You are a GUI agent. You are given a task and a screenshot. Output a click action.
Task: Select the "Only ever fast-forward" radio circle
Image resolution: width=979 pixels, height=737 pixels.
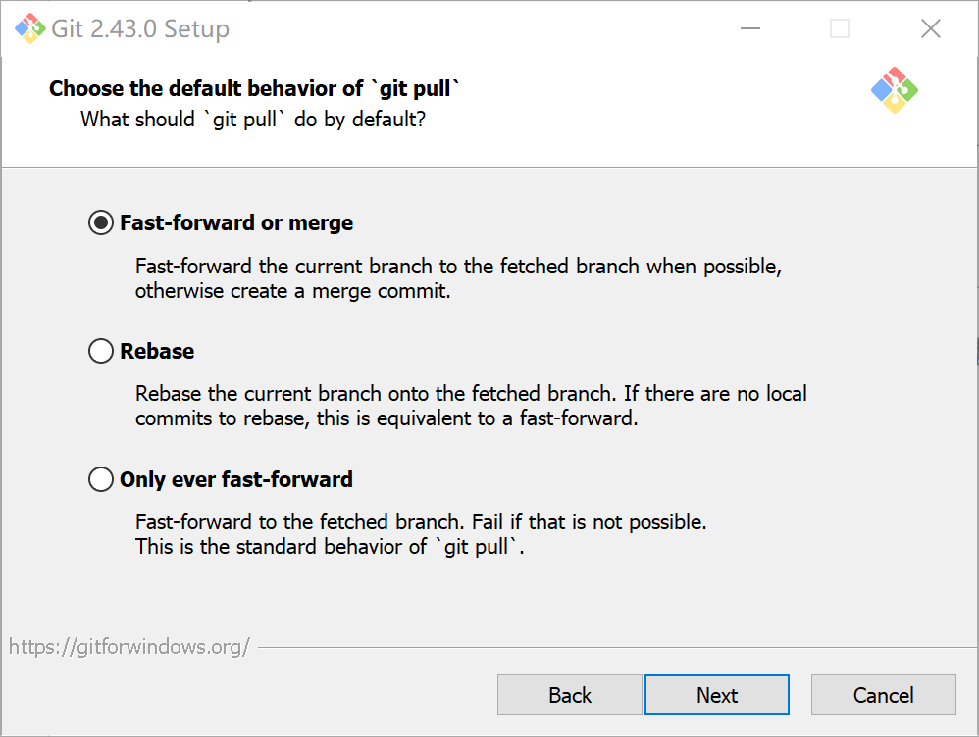(100, 479)
